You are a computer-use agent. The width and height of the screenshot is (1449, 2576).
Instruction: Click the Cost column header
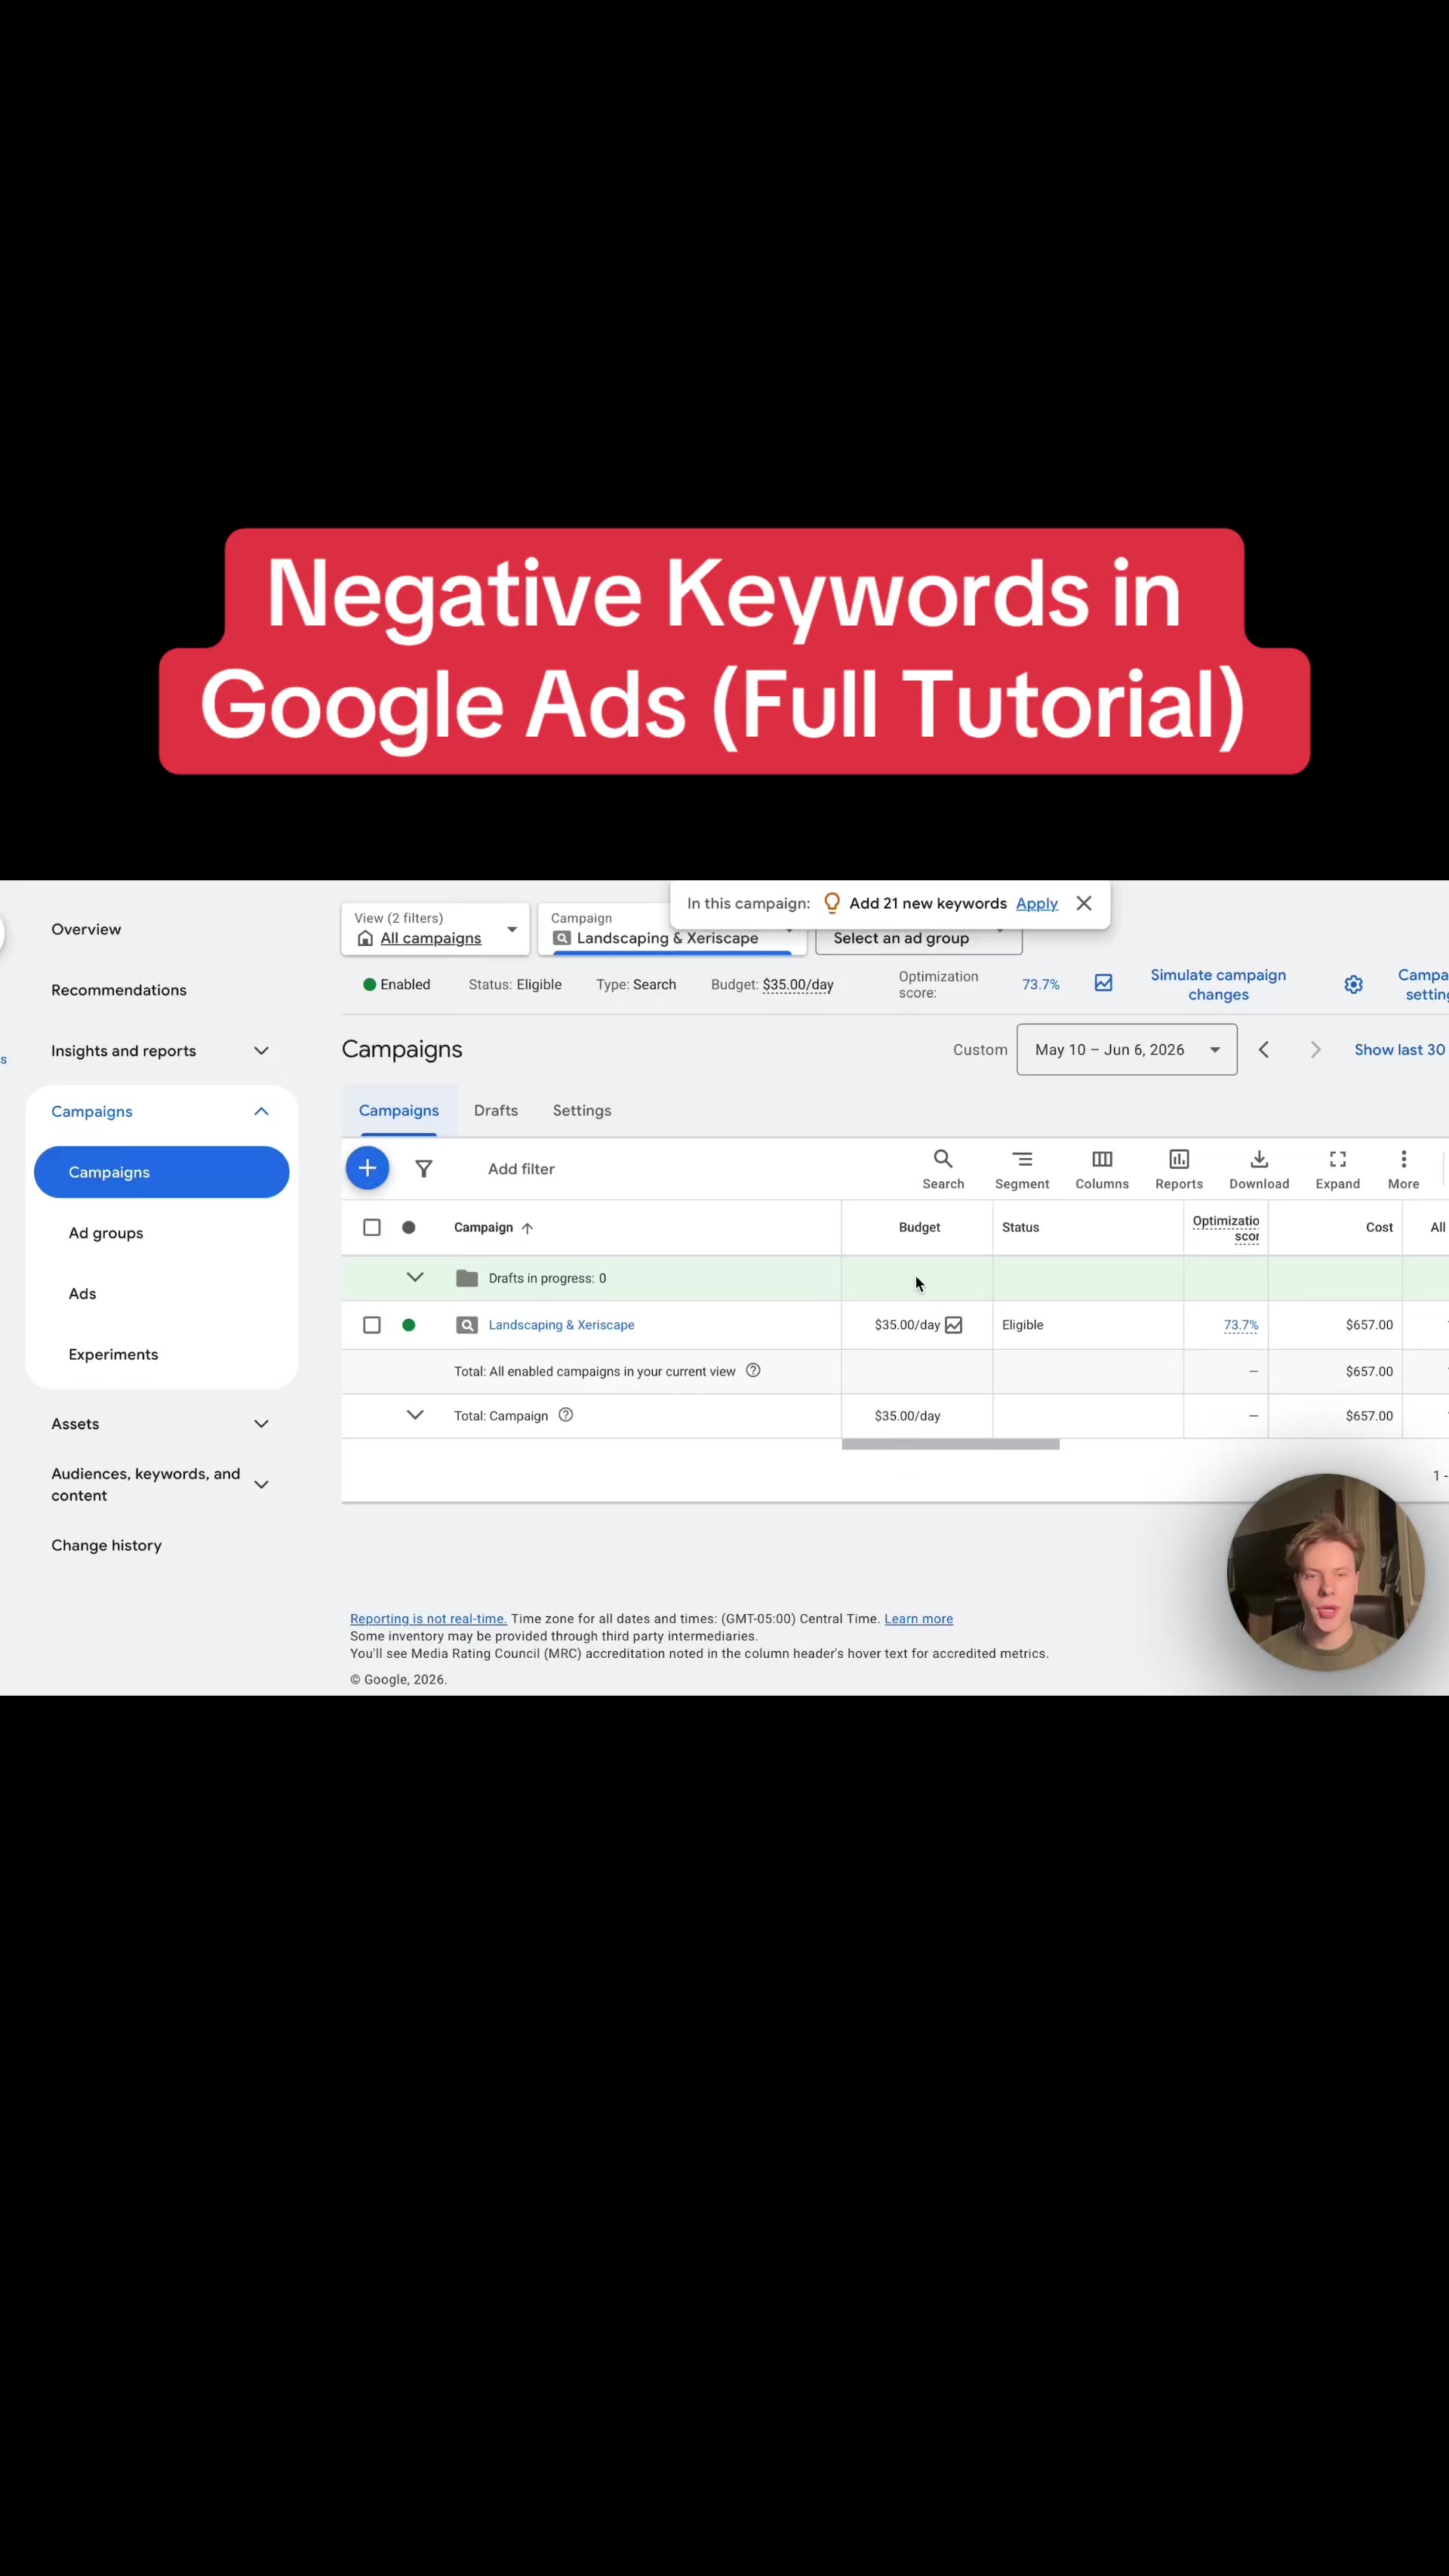[x=1378, y=1227]
